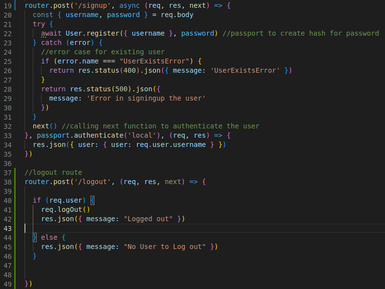
Task: Click the 'catch (error)' statement
Action: (x=68, y=42)
